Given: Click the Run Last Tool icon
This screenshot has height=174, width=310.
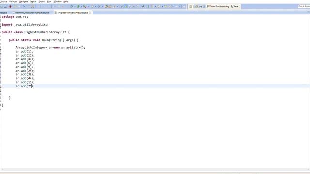Looking at the screenshot, I should [x=85, y=6].
